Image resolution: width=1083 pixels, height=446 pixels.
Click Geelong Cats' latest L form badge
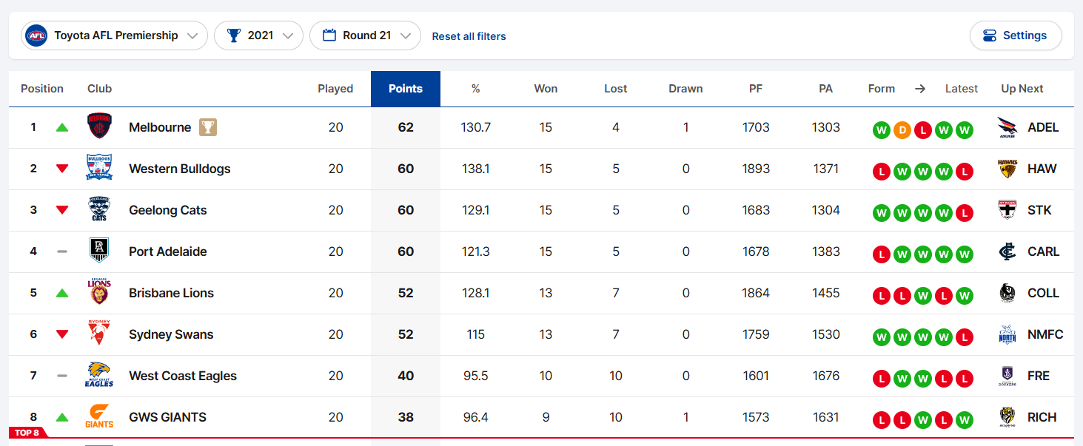pos(964,213)
